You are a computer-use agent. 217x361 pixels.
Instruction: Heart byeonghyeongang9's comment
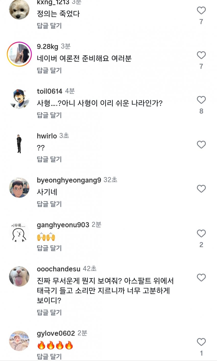pos(201,189)
